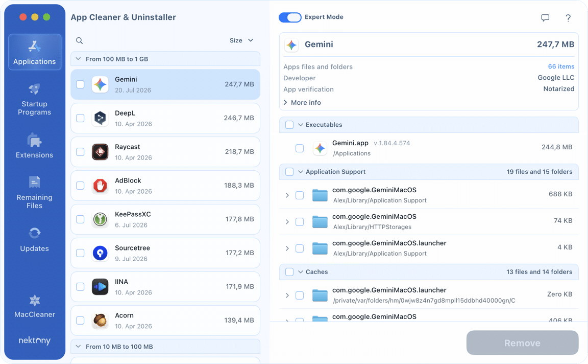
Task: Click the DeepL app icon
Action: point(100,118)
